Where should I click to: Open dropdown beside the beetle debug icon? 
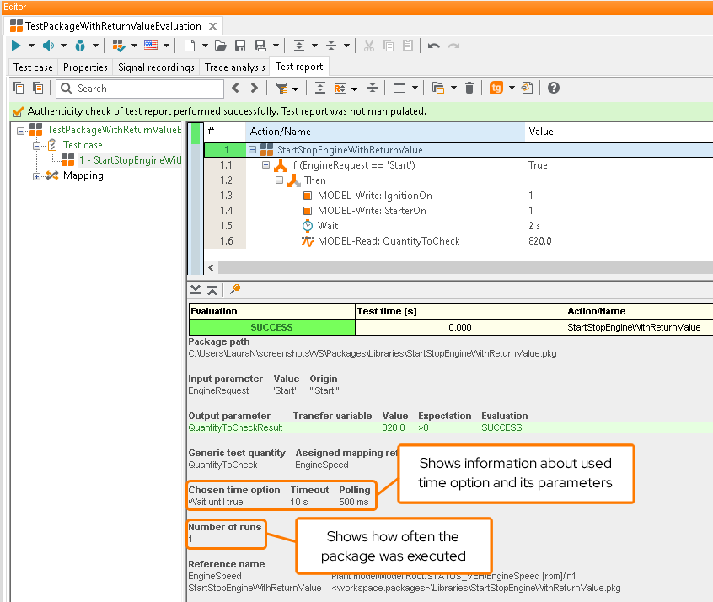(x=95, y=46)
